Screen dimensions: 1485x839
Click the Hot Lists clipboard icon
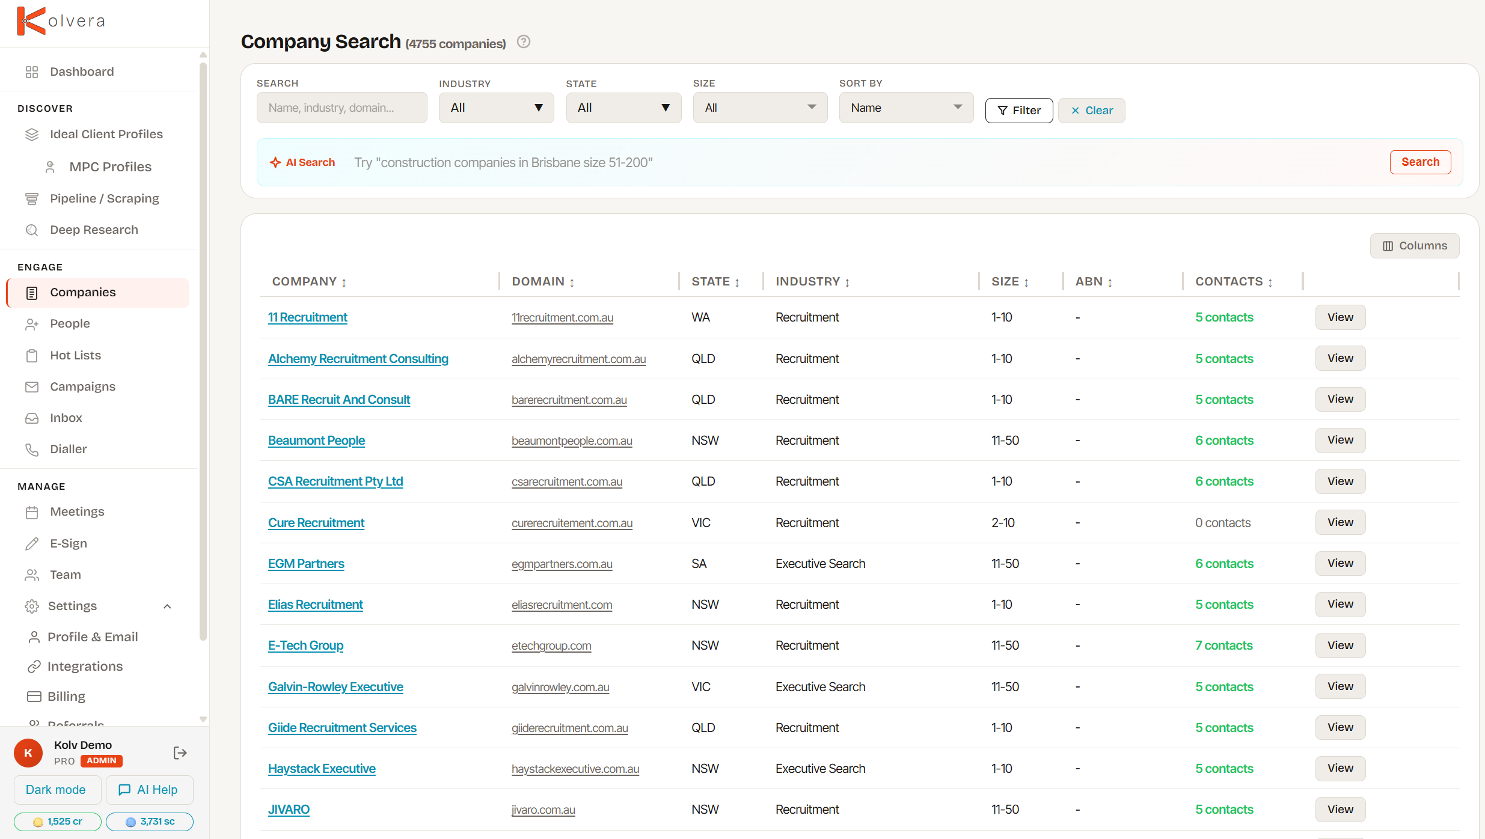point(32,356)
